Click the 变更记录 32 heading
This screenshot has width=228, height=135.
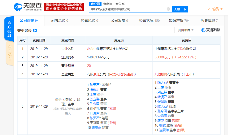tap(27, 31)
